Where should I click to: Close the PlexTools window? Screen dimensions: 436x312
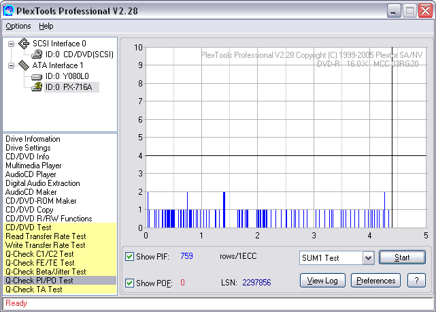tap(425, 11)
